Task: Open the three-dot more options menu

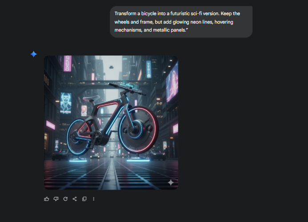Action: click(93, 199)
